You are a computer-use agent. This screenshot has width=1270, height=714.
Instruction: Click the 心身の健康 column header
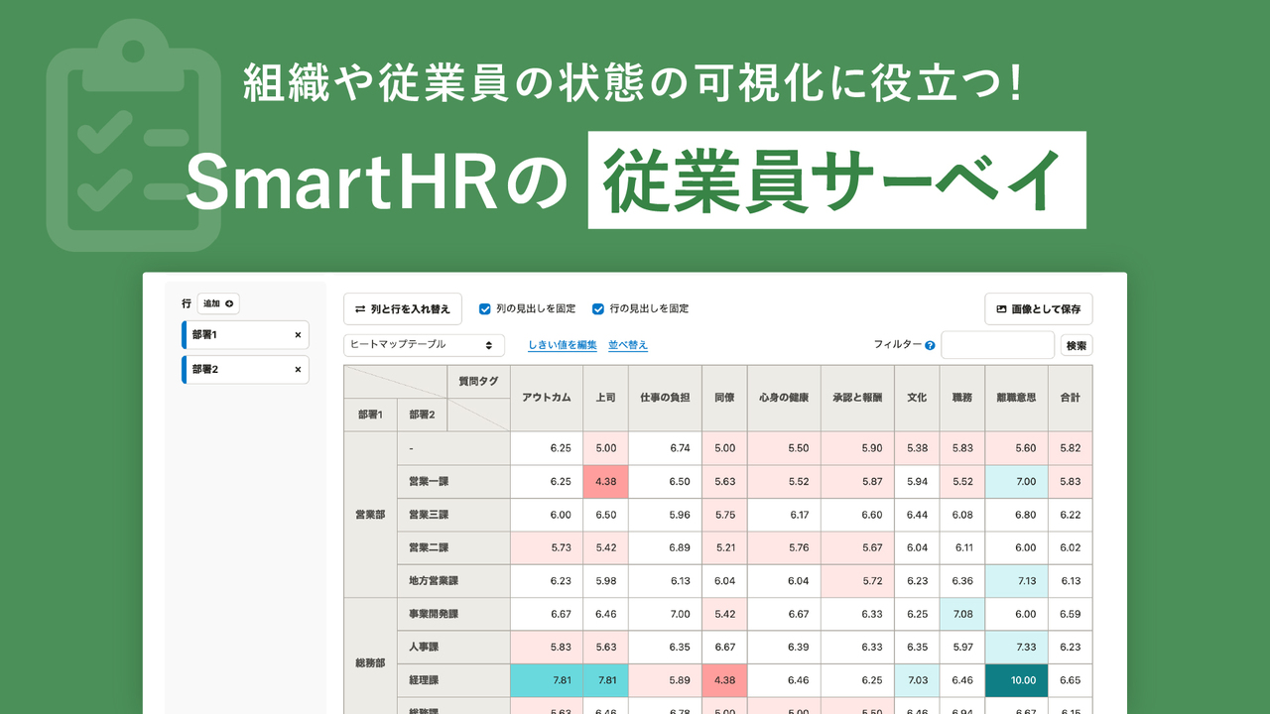click(x=784, y=398)
